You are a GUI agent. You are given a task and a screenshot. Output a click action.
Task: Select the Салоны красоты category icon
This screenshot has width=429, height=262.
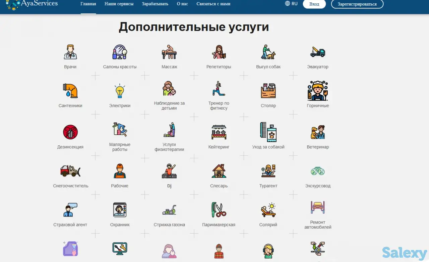[x=120, y=52]
